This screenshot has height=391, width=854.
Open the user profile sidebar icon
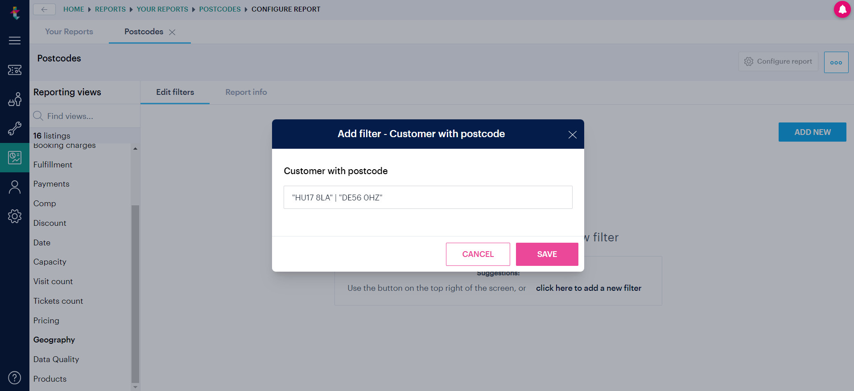15,187
